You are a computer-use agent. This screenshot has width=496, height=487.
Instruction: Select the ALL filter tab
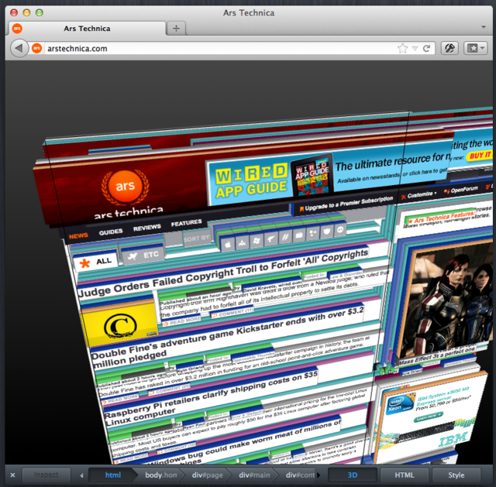[95, 262]
